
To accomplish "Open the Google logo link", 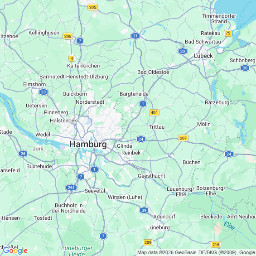I will (x=15, y=251).
